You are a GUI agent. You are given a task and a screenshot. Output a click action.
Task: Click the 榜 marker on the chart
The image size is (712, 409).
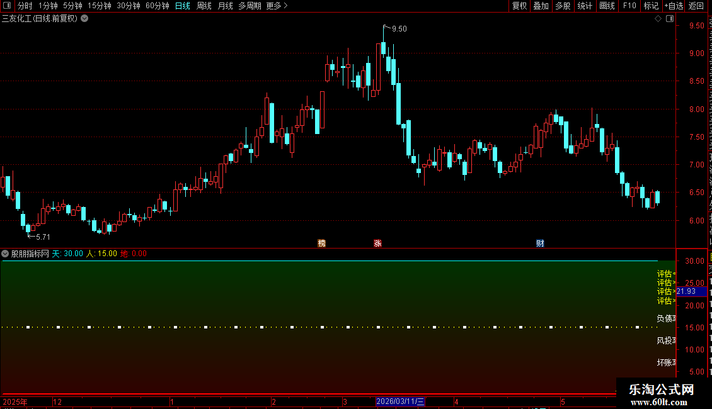click(x=321, y=244)
